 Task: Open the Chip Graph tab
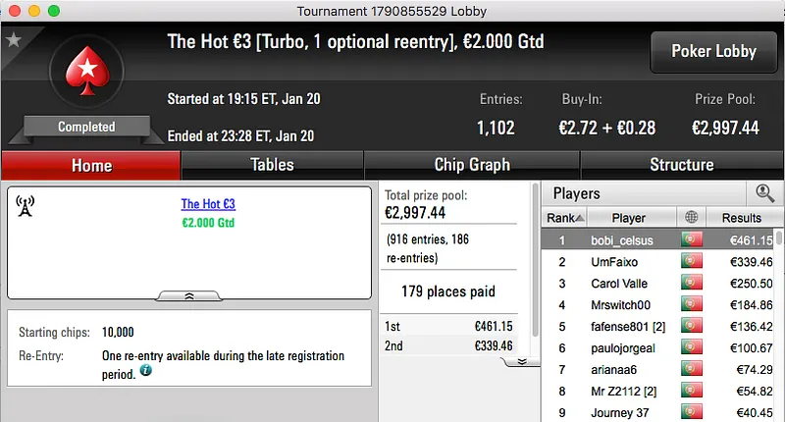[x=472, y=165]
